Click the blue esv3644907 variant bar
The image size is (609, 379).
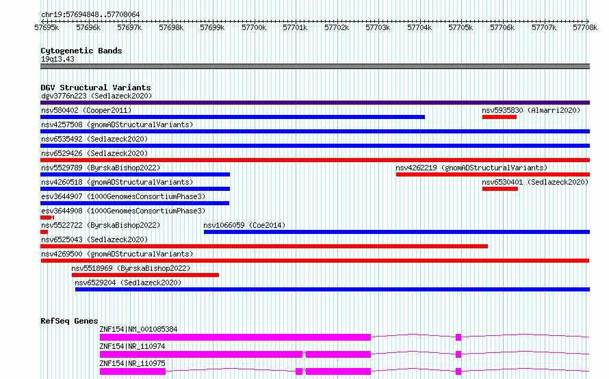135,203
